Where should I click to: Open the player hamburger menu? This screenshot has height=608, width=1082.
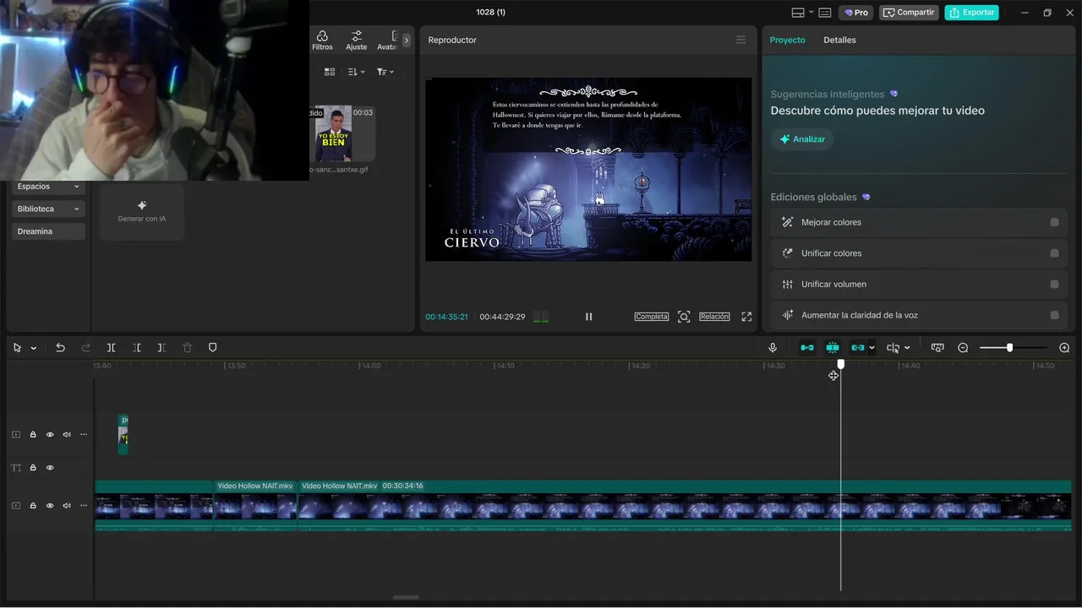click(x=740, y=40)
